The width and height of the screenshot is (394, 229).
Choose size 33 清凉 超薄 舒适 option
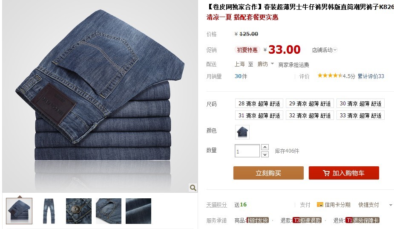pos(360,115)
